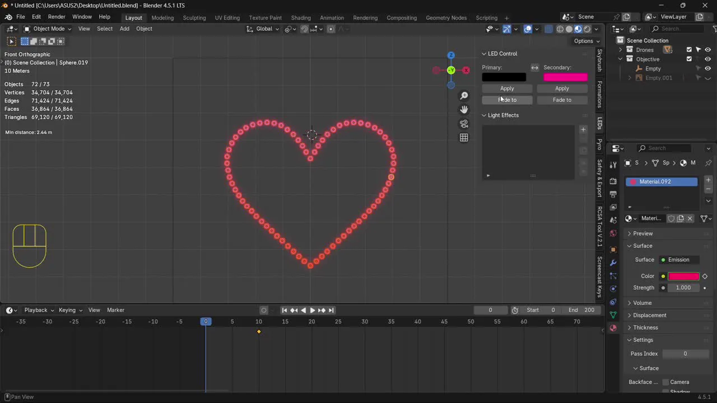Add a material slot with plus button
This screenshot has height=403, width=717.
[708, 180]
